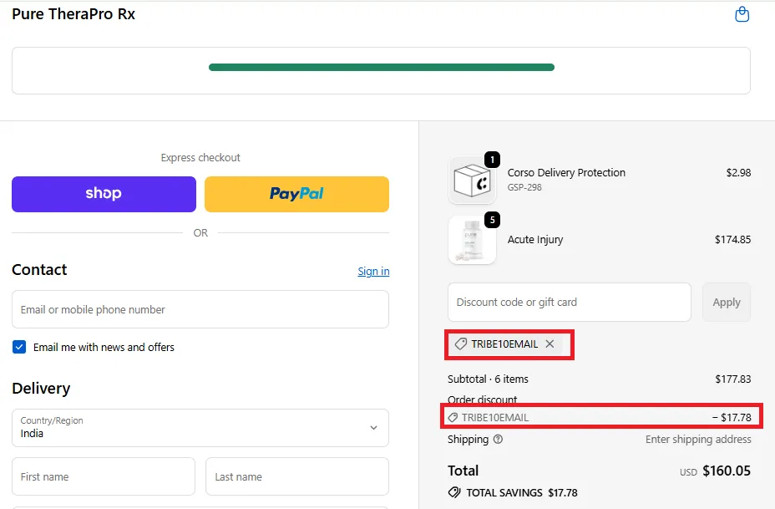
Task: Click the First name field under Delivery
Action: coord(103,476)
